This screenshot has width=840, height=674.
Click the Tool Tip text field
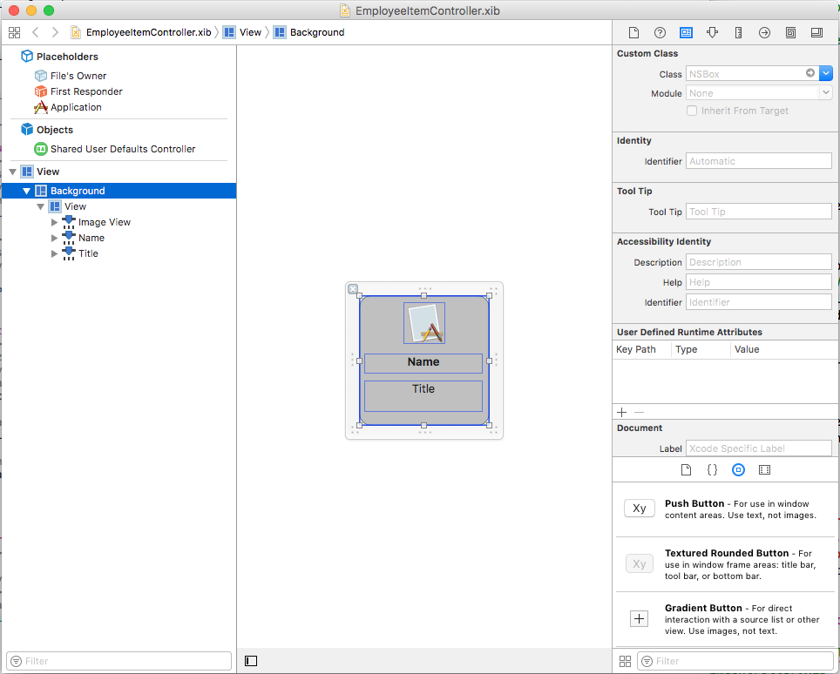coord(759,212)
